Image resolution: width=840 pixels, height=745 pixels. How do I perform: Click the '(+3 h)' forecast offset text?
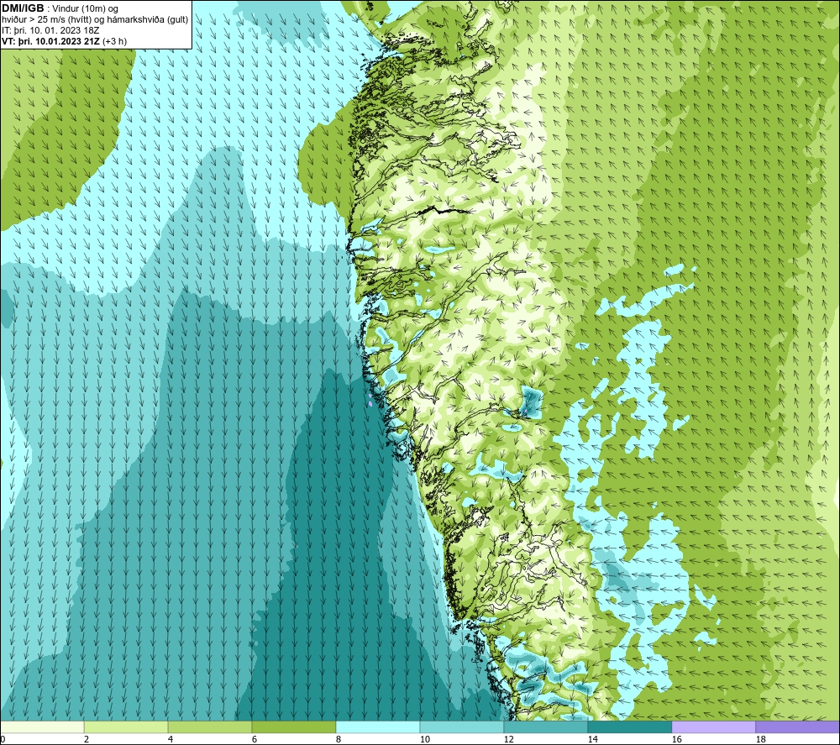coord(114,41)
